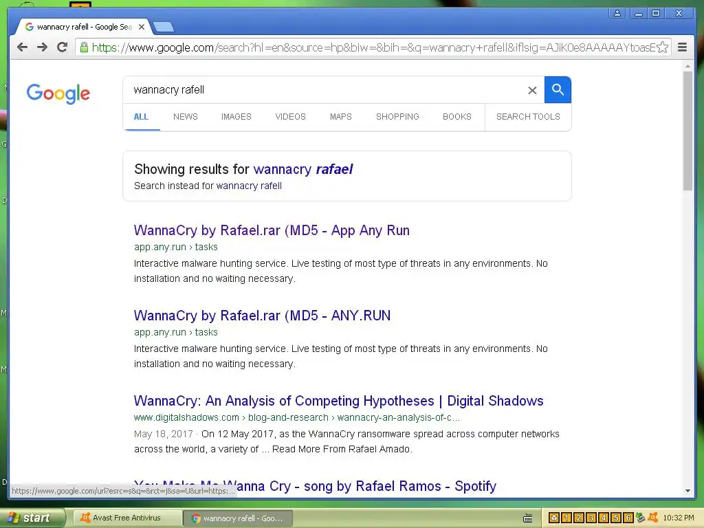Click the wannacry rafell Chrome taskbar button

click(238, 518)
